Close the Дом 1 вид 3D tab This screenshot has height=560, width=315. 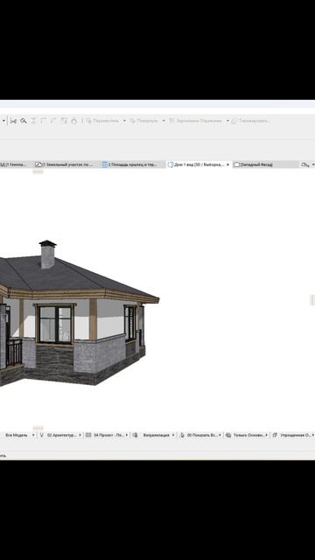tap(227, 164)
